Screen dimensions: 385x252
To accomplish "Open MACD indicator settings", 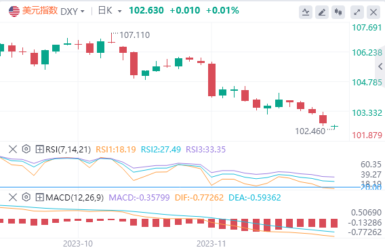I will (x=26, y=197).
